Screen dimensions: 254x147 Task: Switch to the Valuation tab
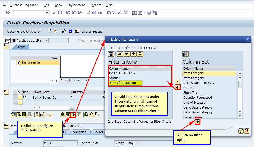click(x=80, y=132)
